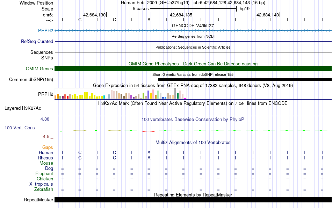Click the red negative PhyloP conservation mark

coord(149,131)
